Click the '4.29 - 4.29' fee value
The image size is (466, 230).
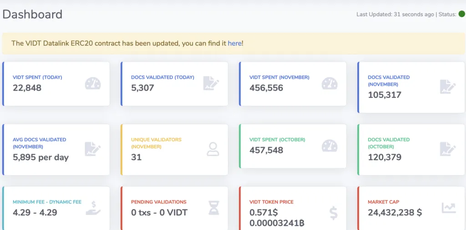tap(35, 212)
